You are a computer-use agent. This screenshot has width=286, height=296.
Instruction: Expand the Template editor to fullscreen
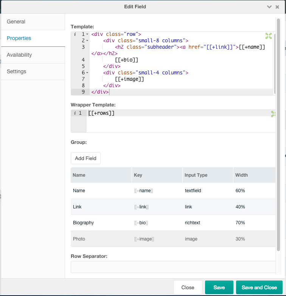269,36
